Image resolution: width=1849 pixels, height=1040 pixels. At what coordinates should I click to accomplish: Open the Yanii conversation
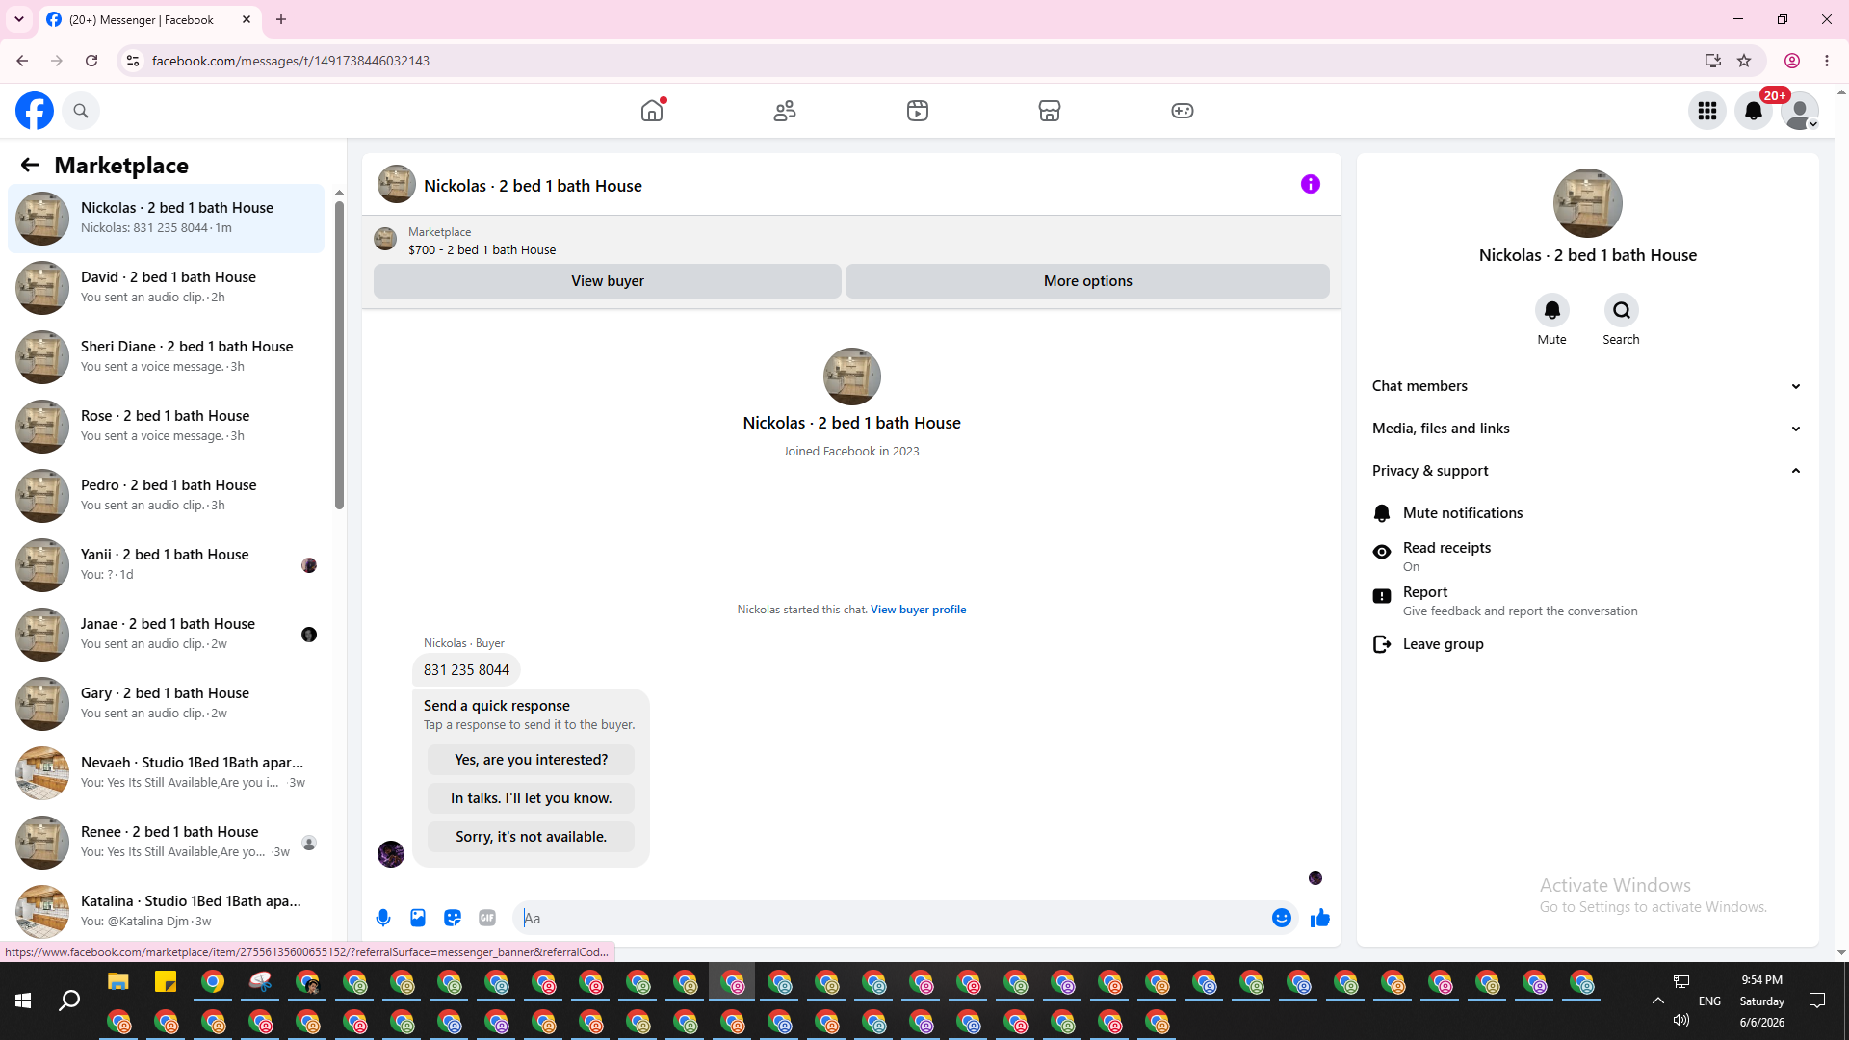tap(167, 565)
